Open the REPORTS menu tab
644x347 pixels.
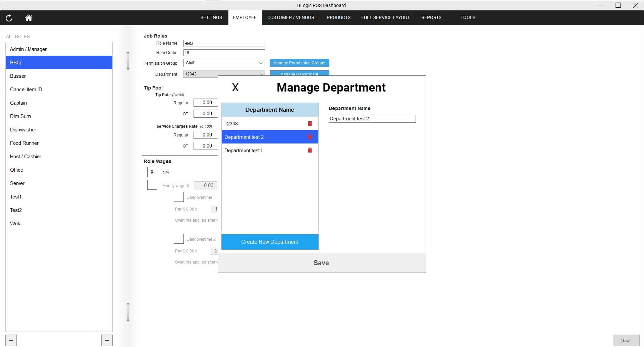(x=431, y=17)
